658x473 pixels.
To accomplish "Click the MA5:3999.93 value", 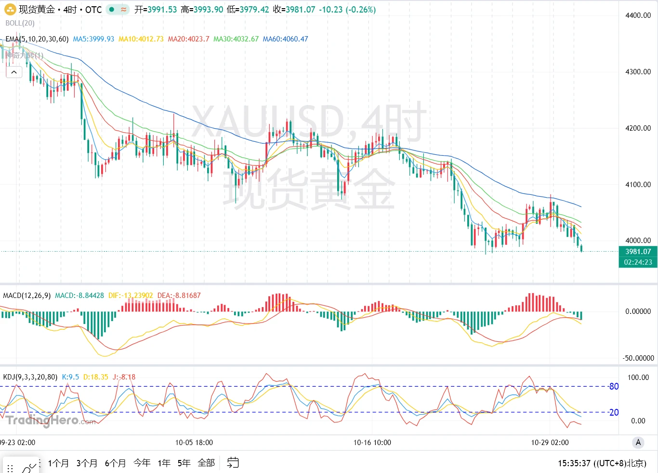I will click(93, 39).
